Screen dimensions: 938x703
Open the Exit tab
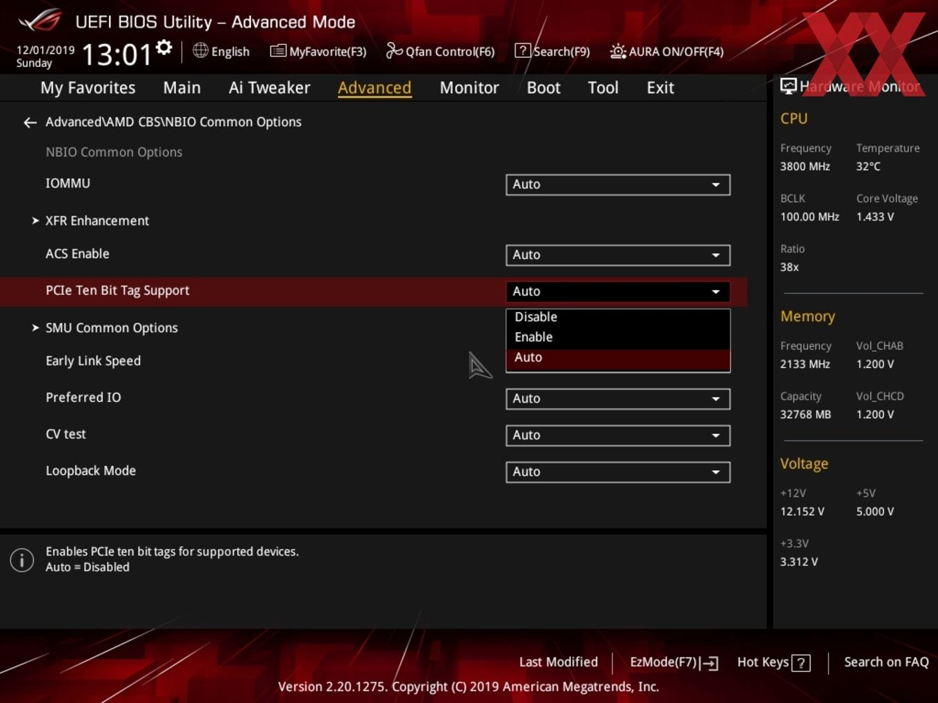(660, 88)
